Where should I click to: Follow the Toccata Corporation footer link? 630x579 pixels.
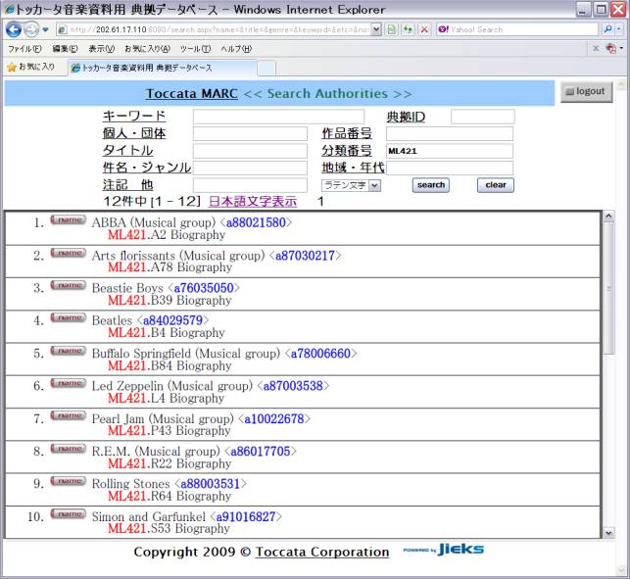tap(322, 553)
